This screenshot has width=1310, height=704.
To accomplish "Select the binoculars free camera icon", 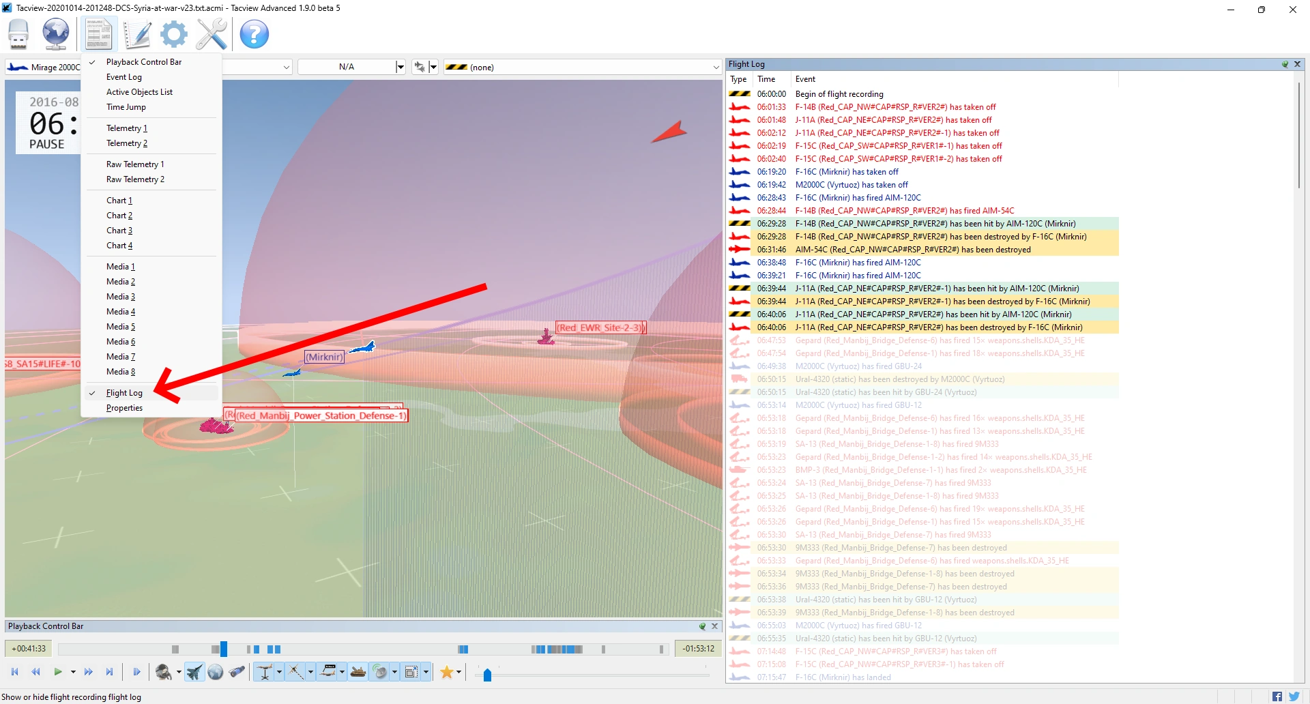I will tap(237, 672).
